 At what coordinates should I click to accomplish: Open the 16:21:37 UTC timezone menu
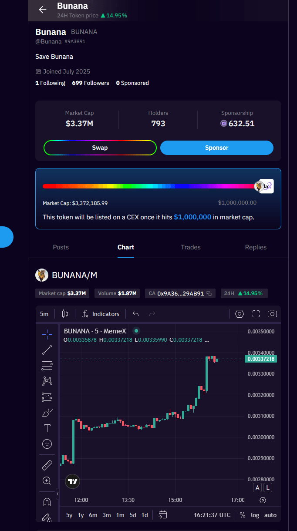pos(212,515)
